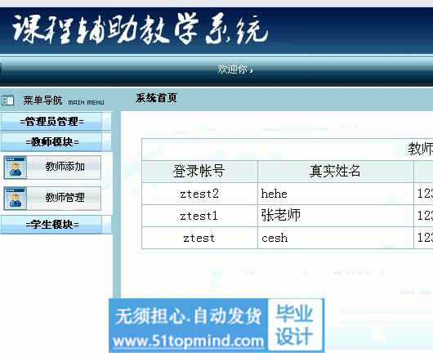Screen dimensions: 433x353
Task: Click the teacher icon beside 教师添加
Action: point(16,168)
